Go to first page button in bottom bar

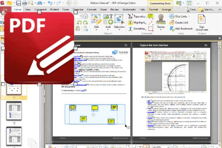click(67, 147)
